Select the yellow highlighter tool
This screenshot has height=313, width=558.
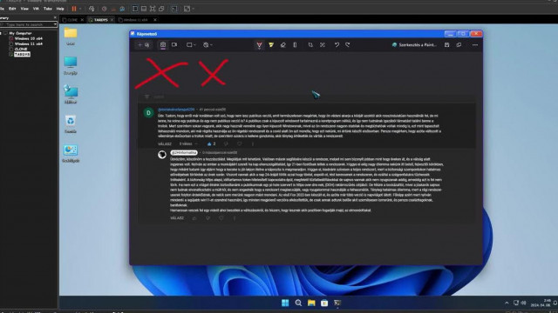tap(271, 45)
